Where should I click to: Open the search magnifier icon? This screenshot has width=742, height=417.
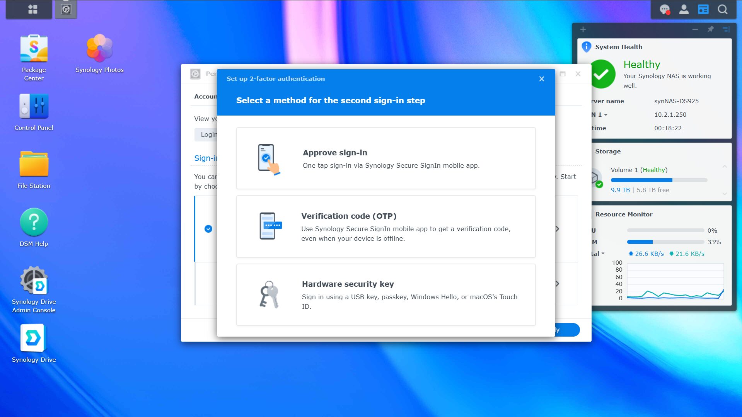[723, 9]
